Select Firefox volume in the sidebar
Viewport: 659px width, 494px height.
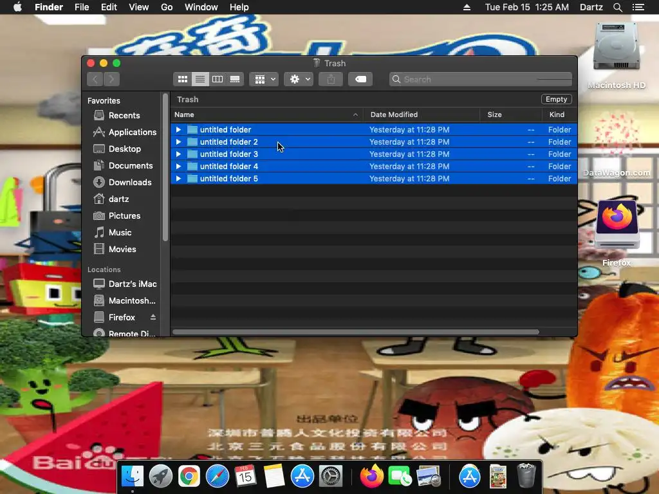coord(115,318)
